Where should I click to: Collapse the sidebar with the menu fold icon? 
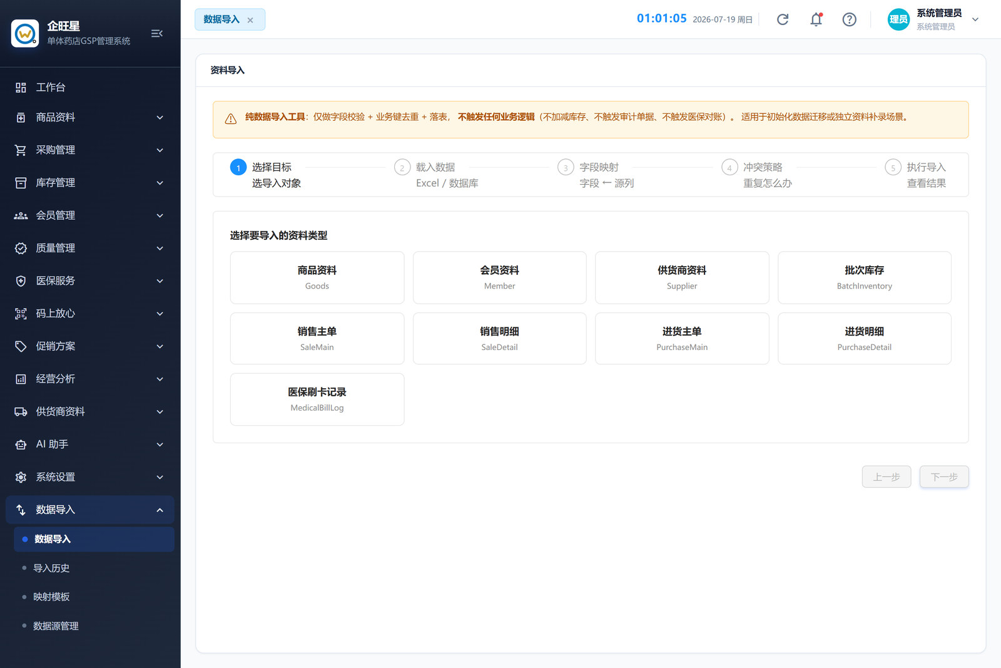(157, 33)
